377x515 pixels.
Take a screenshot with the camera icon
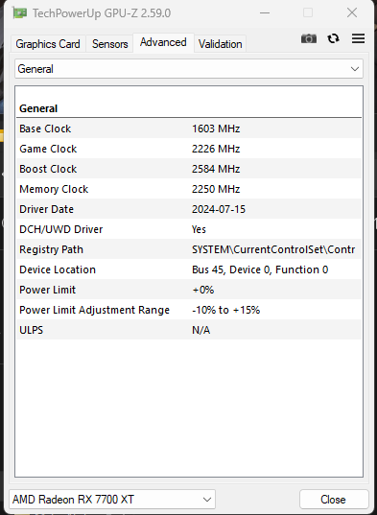309,38
